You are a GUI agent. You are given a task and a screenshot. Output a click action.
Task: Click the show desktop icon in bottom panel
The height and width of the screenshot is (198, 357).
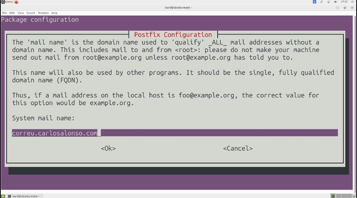coord(3,196)
